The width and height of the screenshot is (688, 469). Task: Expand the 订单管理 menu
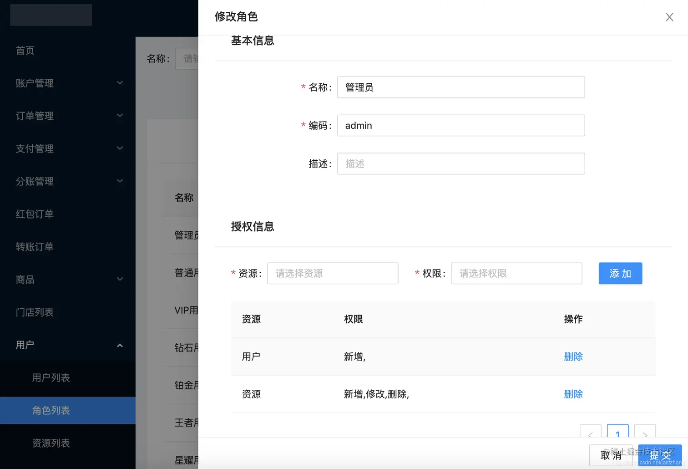pos(68,116)
